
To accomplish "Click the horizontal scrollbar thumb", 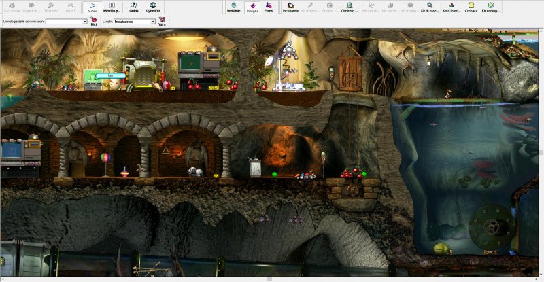I will click(269, 279).
